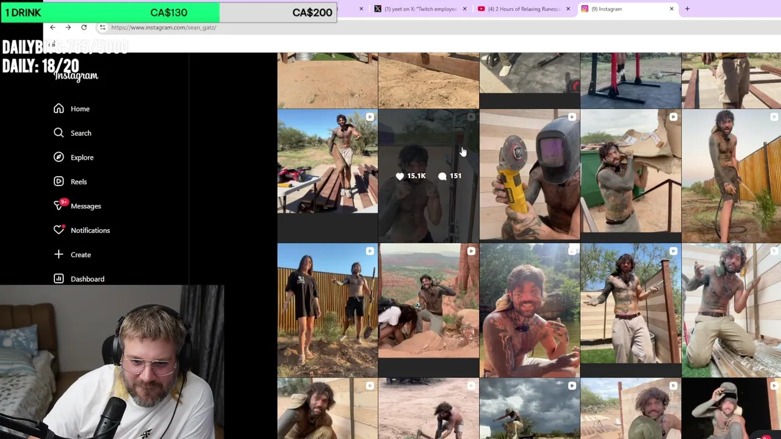Click the site info icon beside URL
The image size is (781, 439).
click(103, 27)
